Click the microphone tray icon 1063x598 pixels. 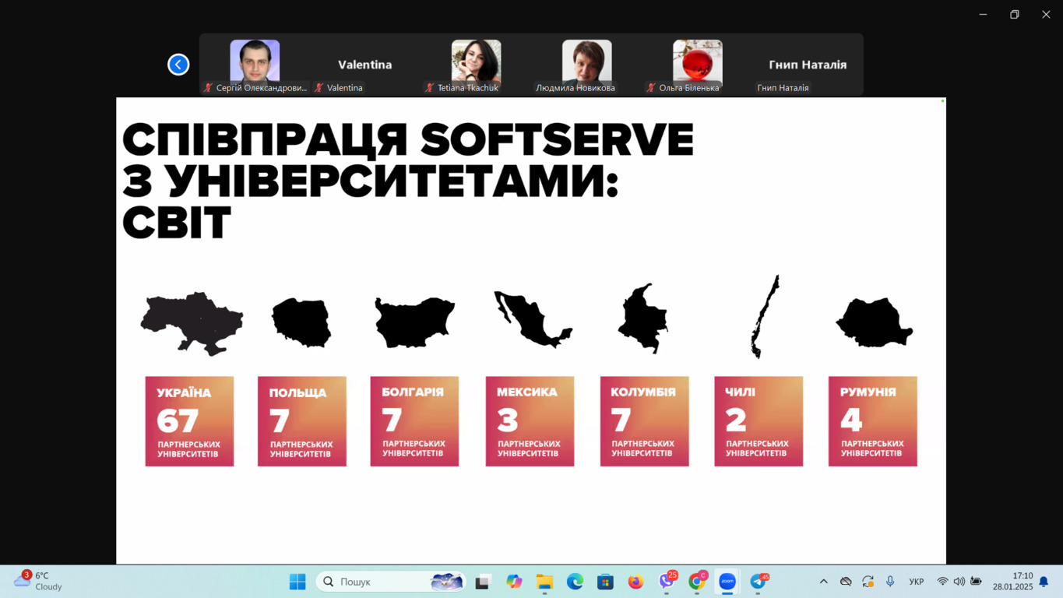(x=890, y=582)
